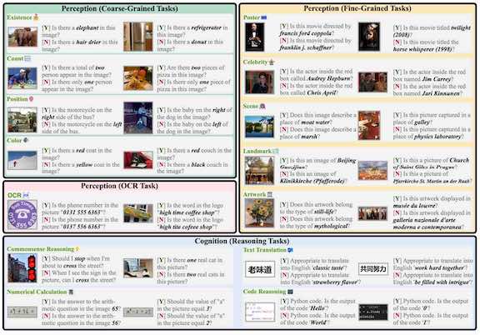Click the red traffic light photo
The width and height of the screenshot is (480, 335).
click(22, 268)
